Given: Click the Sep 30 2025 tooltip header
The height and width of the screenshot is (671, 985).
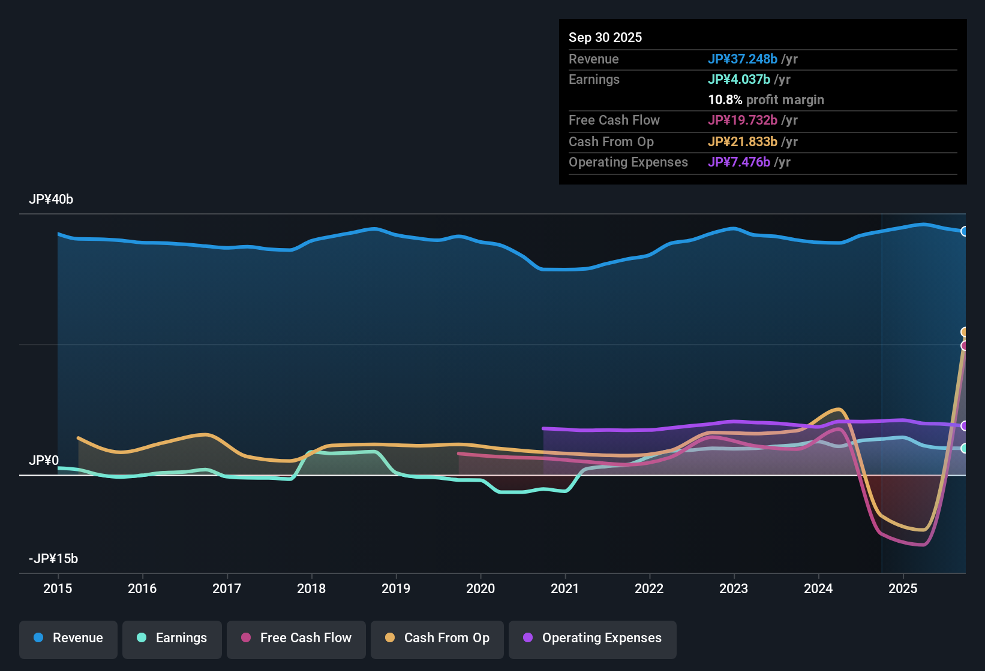Looking at the screenshot, I should click(x=605, y=37).
